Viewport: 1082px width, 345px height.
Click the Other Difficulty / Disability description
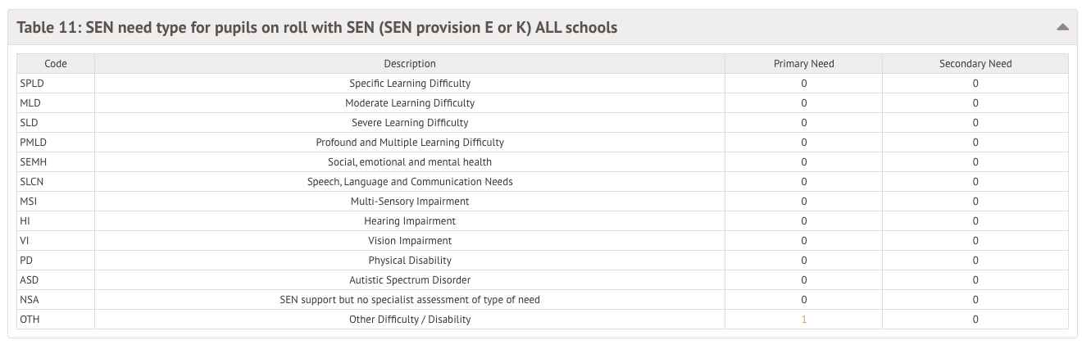410,320
